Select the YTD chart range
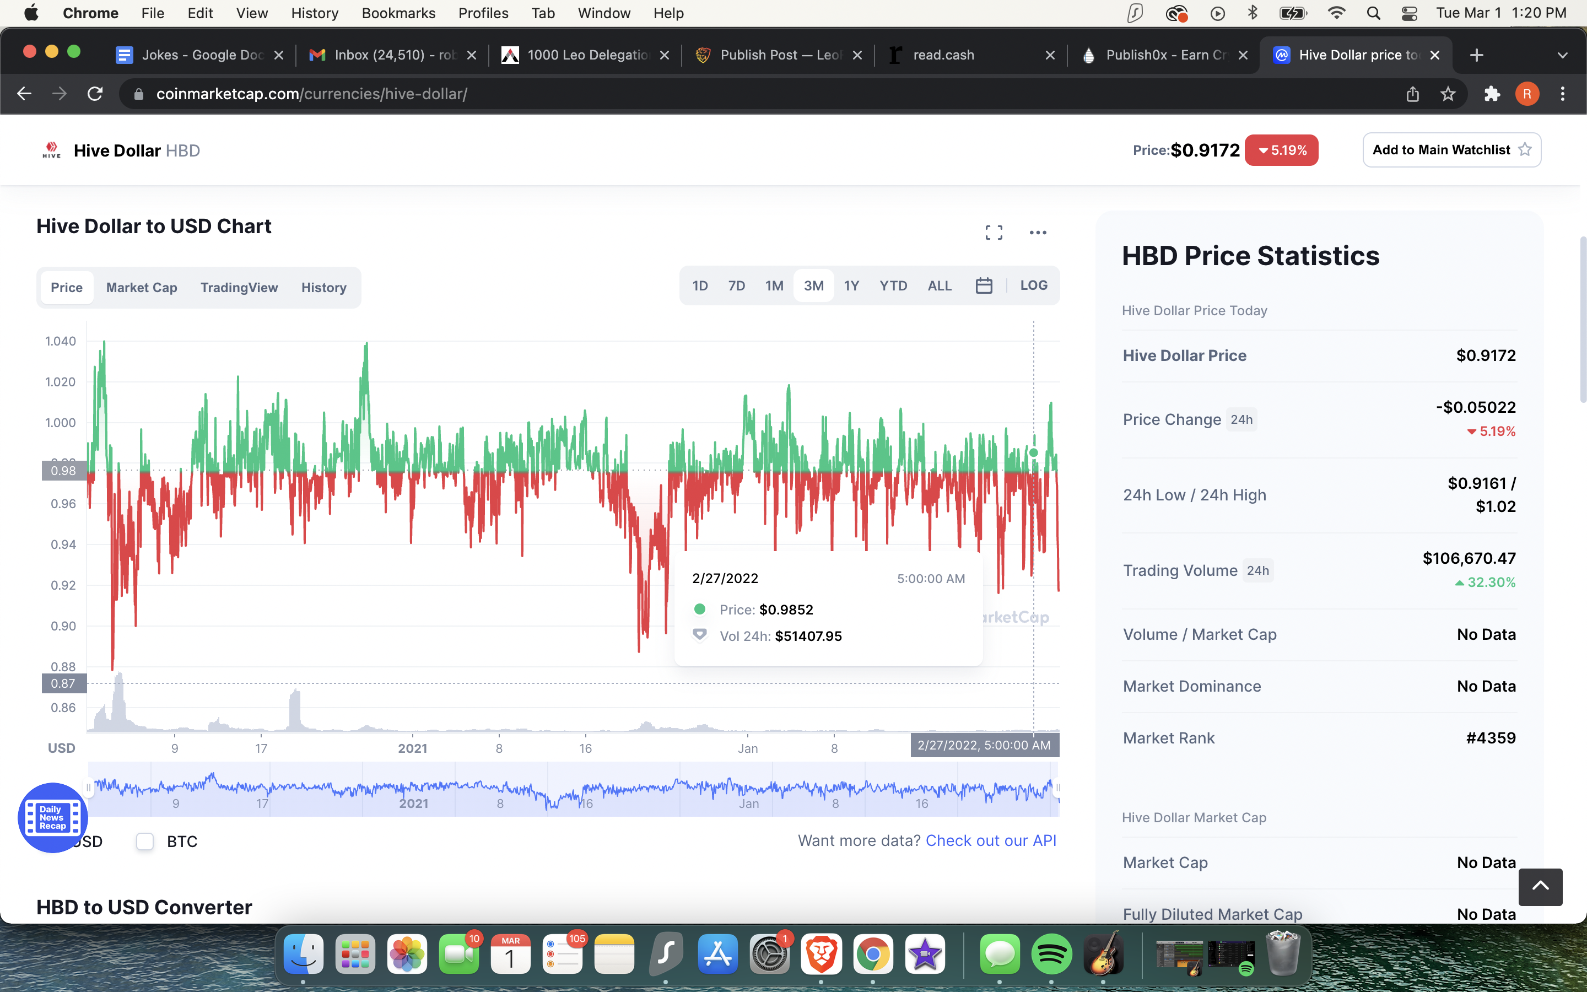 [x=893, y=285]
